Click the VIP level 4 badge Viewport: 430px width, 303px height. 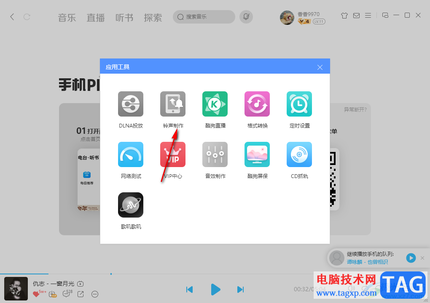point(304,21)
